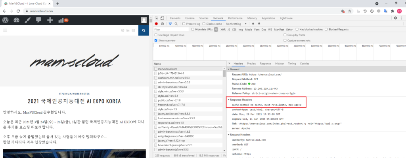Uncheck the Show overview checkbox
406x158 pixels.
(156, 40)
